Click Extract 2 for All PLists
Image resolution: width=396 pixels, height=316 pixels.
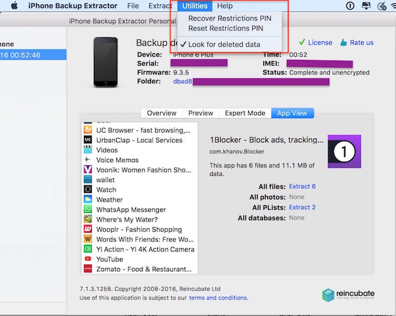302,207
